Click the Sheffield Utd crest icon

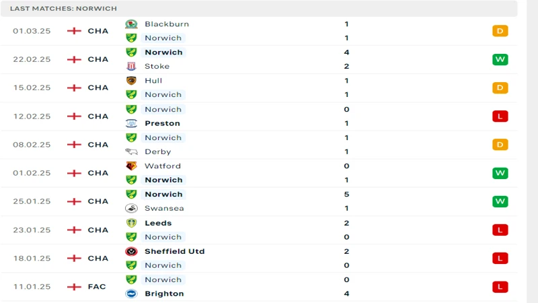(131, 251)
